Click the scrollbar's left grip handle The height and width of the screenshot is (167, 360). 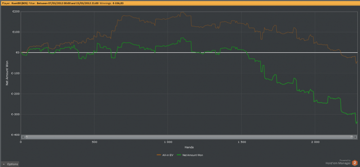click(27, 137)
